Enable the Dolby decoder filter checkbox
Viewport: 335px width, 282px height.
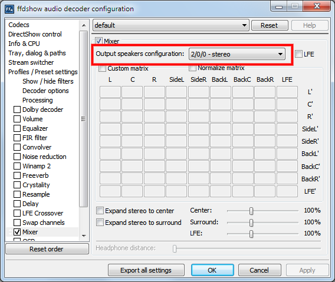tap(17, 110)
